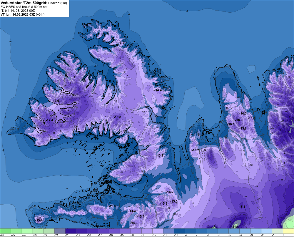Screen dimensions: 294x237
Task: Click the -3 label in the legend
Action: click(x=252, y=235)
